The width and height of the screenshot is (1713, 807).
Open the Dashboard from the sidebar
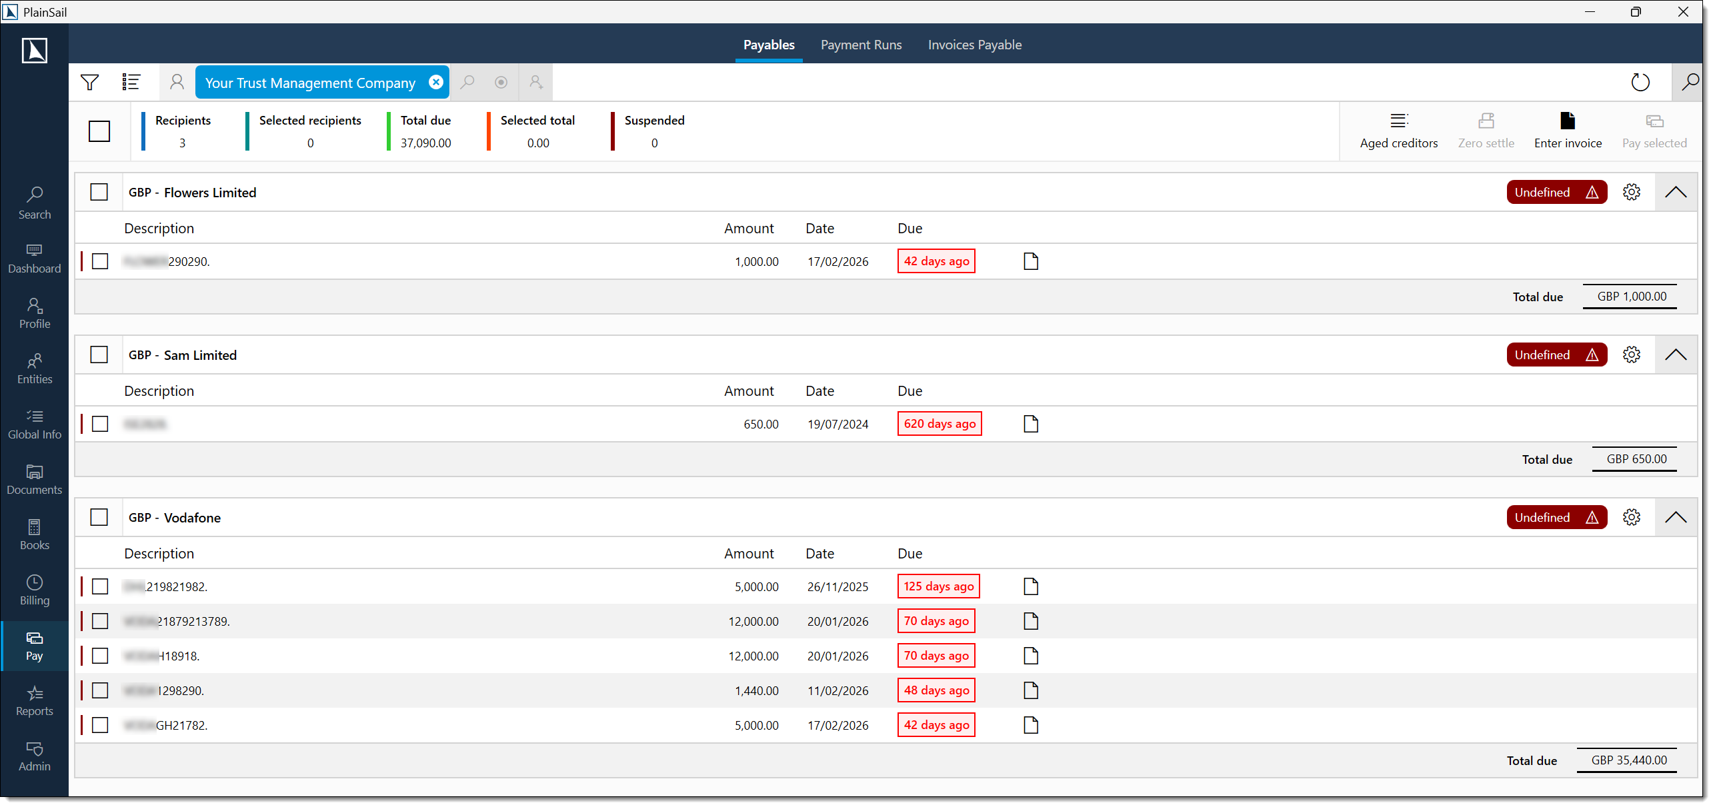(34, 258)
